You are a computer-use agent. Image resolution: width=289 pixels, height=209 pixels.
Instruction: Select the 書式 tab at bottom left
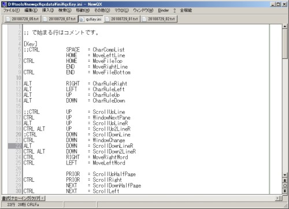pos(6,198)
